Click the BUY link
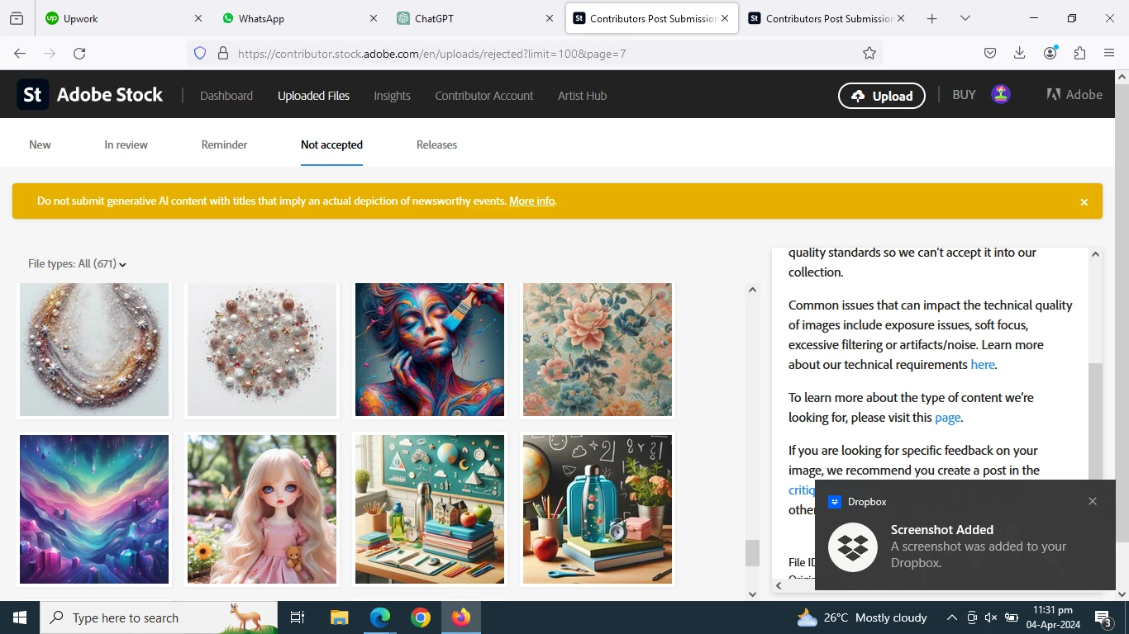 coord(964,95)
